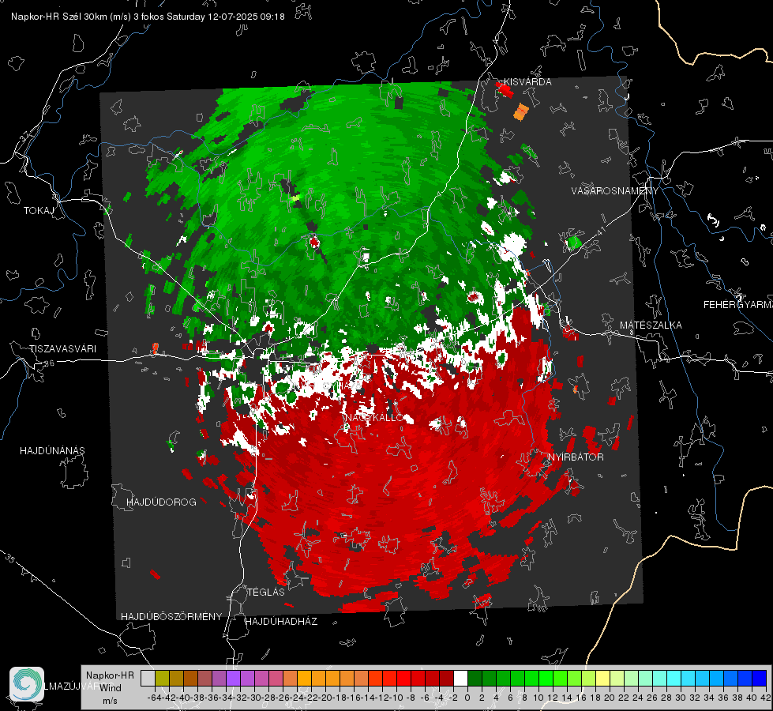Click the HAJDÚNÁNÁS label
This screenshot has height=711, width=773.
[52, 450]
